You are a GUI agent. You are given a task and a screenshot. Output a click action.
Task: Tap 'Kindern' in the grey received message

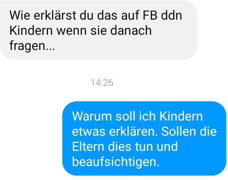(x=31, y=30)
